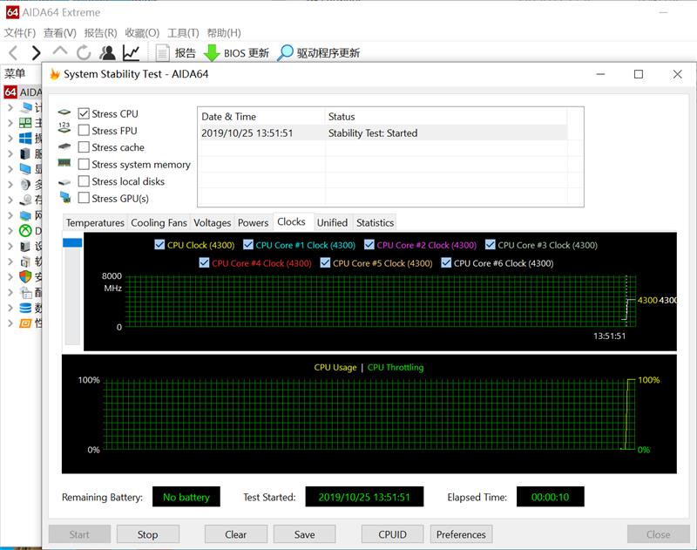
Task: Click the Test Started time field
Action: click(364, 497)
